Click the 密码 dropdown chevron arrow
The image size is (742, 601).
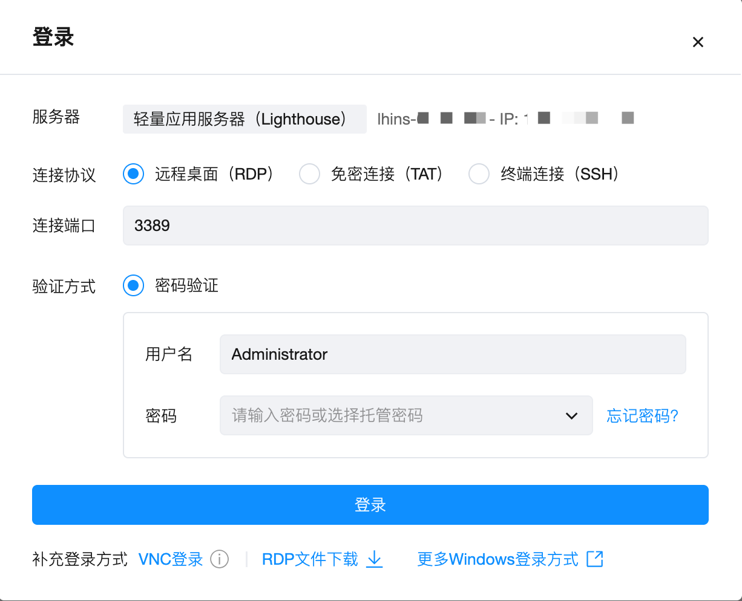pyautogui.click(x=571, y=416)
